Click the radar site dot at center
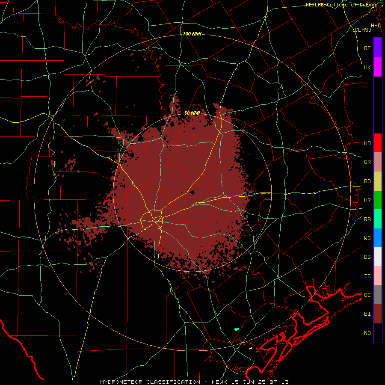Screen dimensions: 385x385 pyautogui.click(x=192, y=192)
